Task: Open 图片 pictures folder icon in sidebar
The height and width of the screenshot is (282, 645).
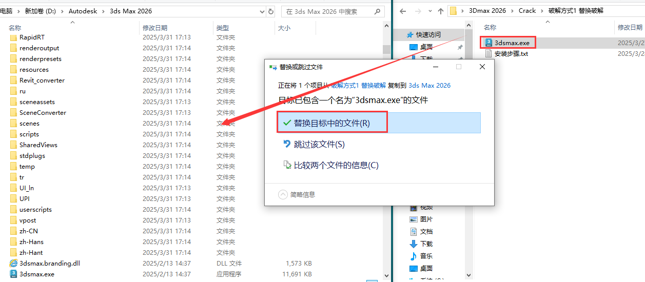Action: (x=414, y=219)
